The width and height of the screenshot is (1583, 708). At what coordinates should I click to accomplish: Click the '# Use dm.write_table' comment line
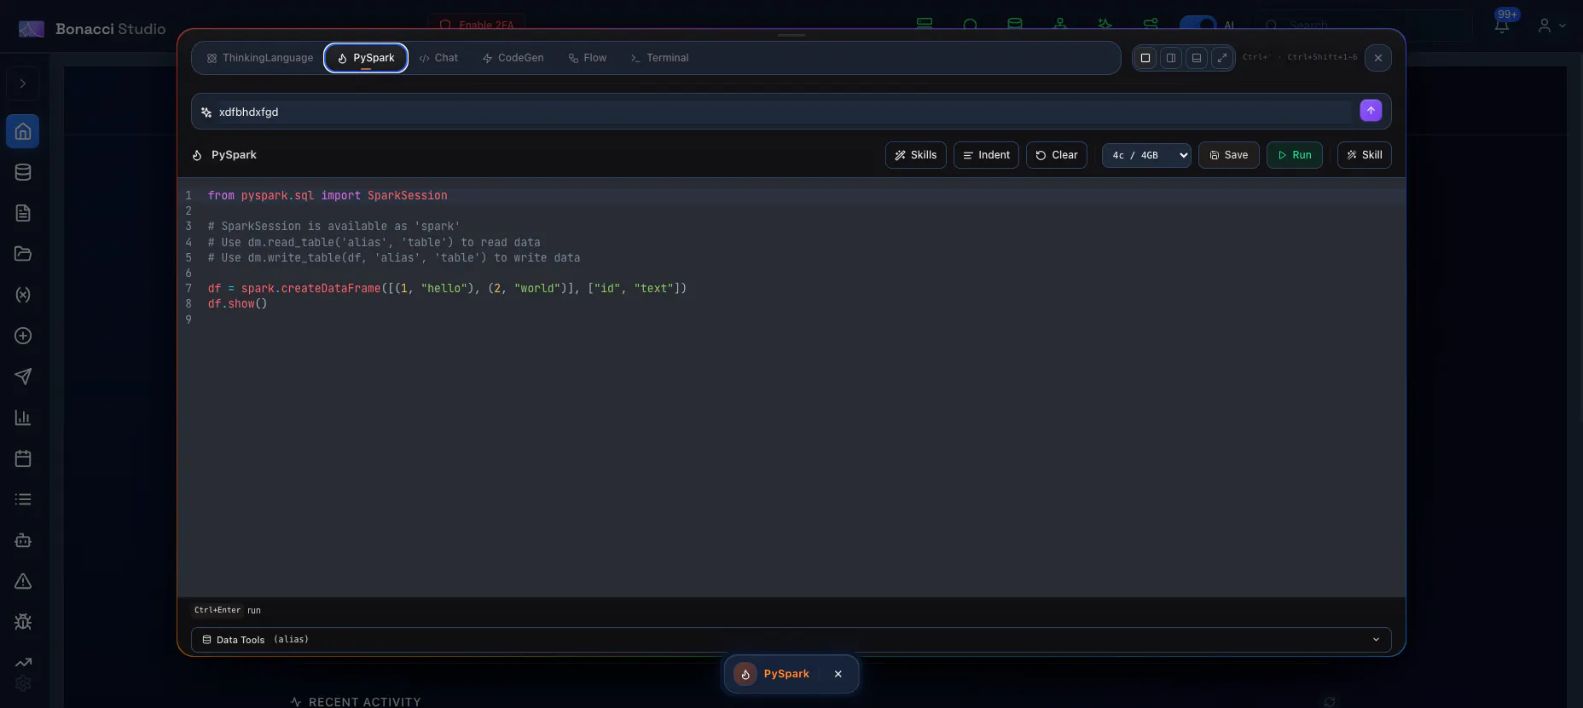coord(394,258)
